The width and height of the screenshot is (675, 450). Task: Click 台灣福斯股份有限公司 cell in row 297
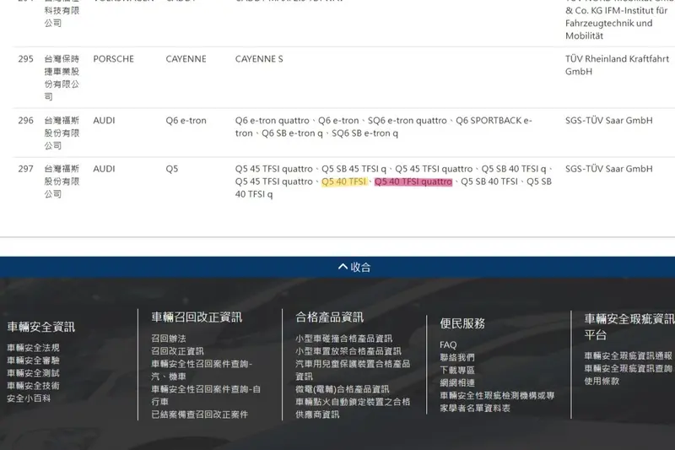point(62,182)
